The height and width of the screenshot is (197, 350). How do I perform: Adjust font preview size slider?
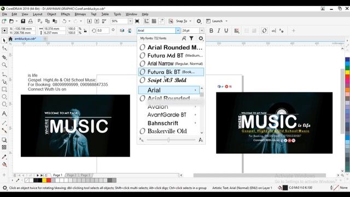[168, 140]
